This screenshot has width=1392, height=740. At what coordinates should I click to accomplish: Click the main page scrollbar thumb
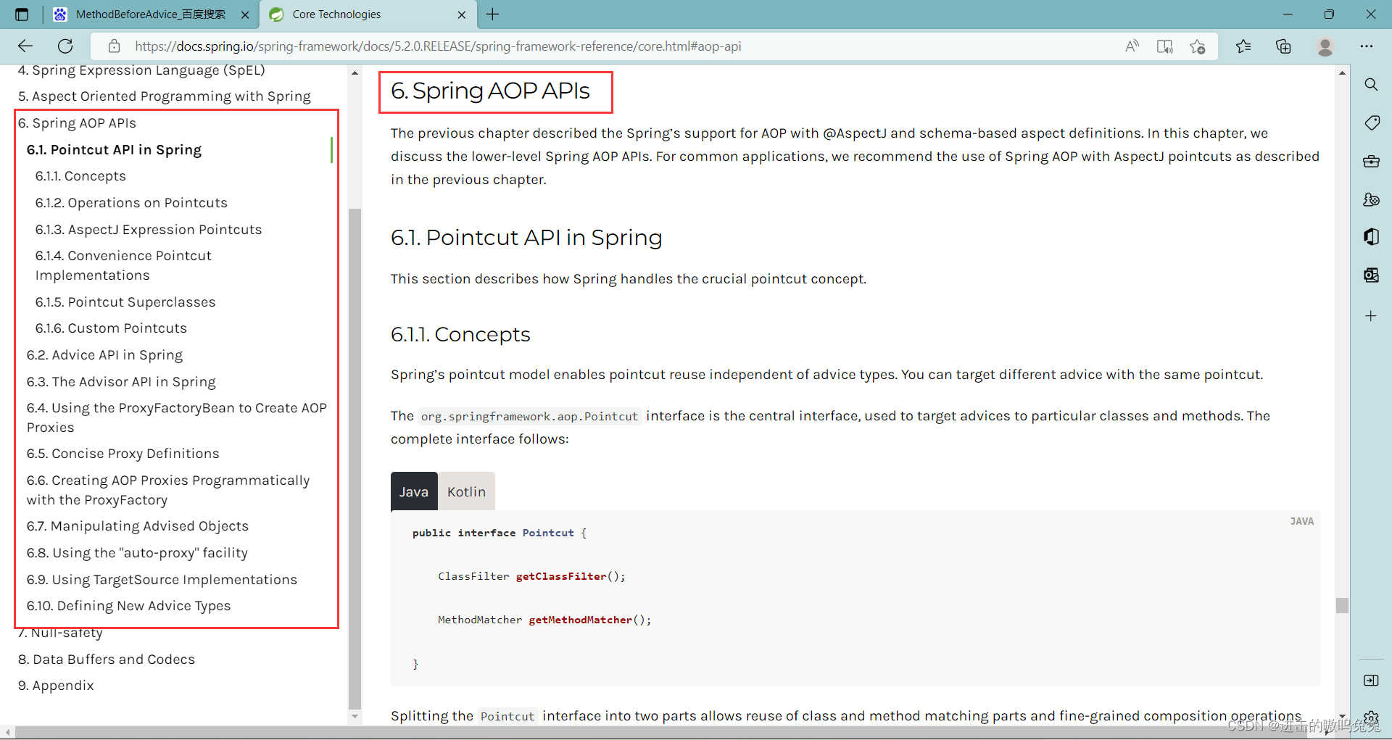click(1342, 605)
